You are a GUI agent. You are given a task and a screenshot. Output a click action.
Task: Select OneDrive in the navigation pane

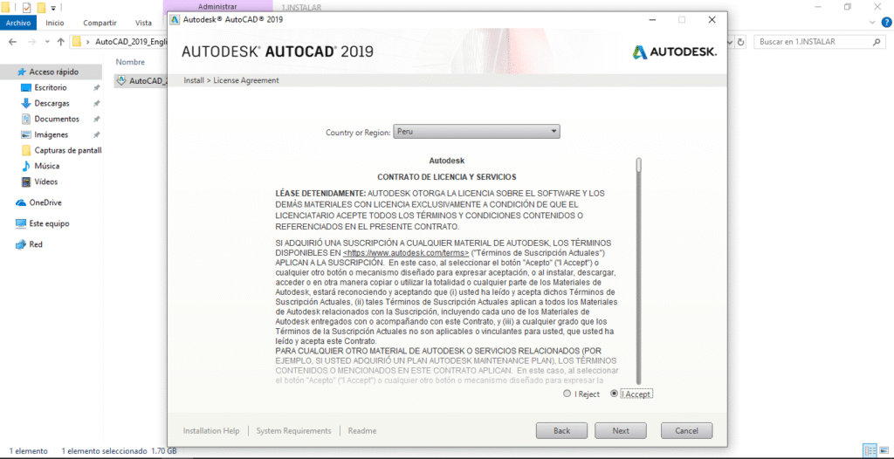tap(45, 202)
